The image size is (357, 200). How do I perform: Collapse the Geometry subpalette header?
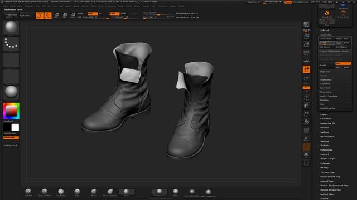326,35
